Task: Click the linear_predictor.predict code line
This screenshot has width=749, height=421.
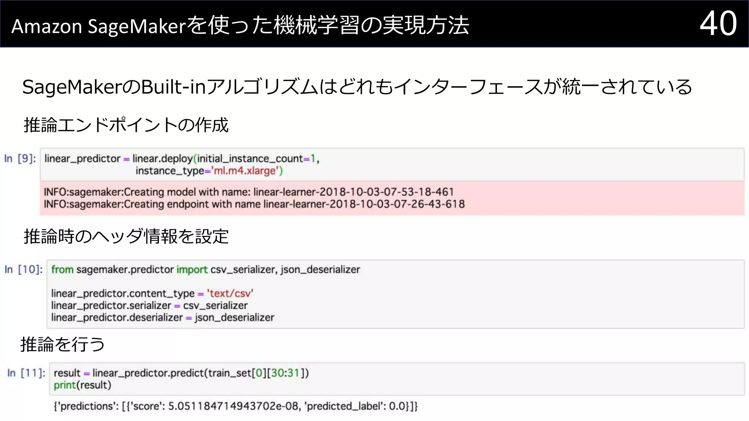Action: pos(181,373)
